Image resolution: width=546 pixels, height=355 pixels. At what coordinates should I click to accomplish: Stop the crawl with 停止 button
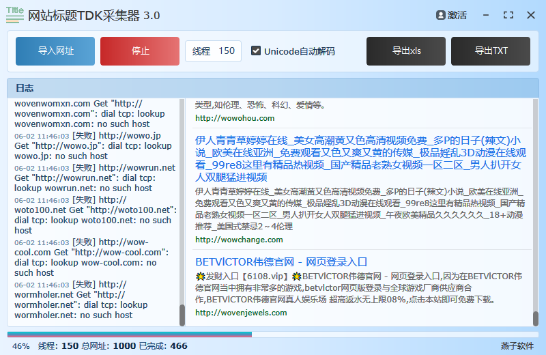pyautogui.click(x=140, y=51)
